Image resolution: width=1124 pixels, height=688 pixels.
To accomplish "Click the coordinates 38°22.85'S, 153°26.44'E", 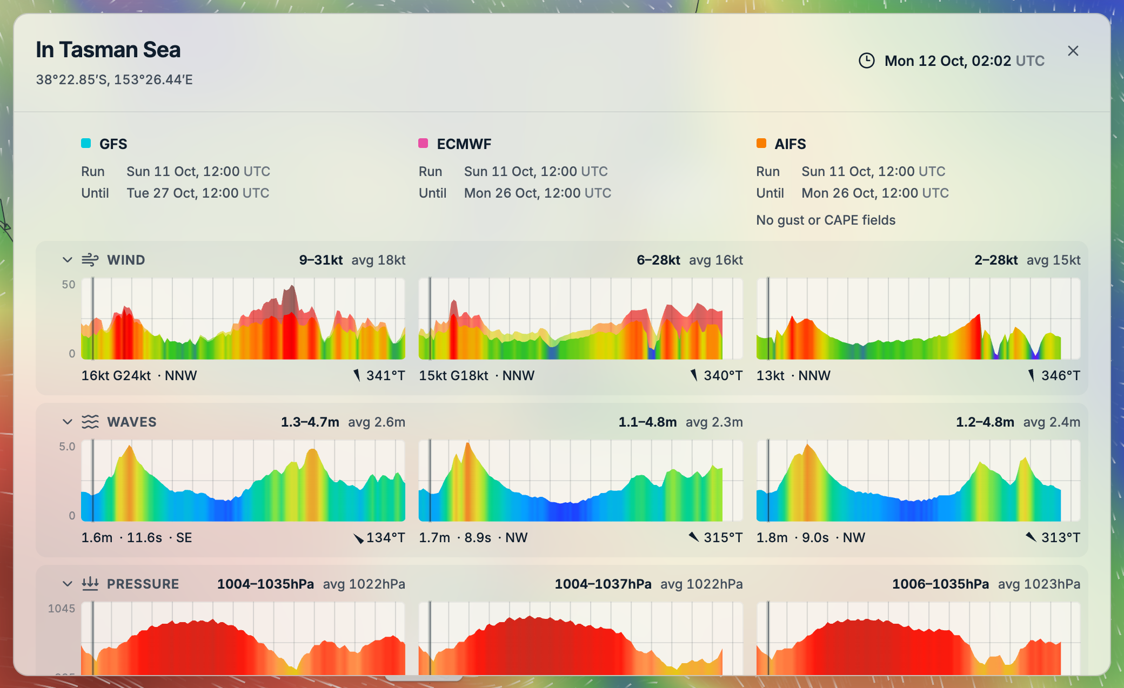I will (x=115, y=79).
